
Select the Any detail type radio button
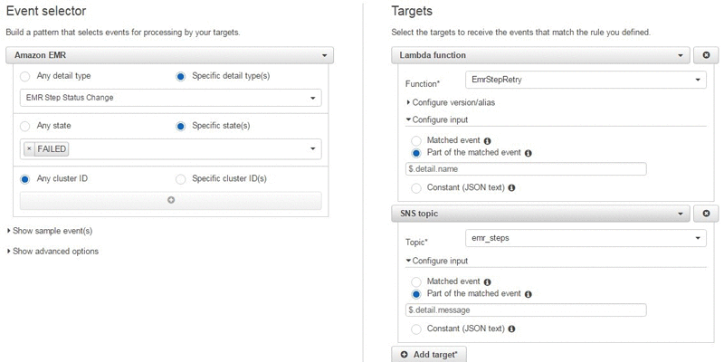coord(25,77)
